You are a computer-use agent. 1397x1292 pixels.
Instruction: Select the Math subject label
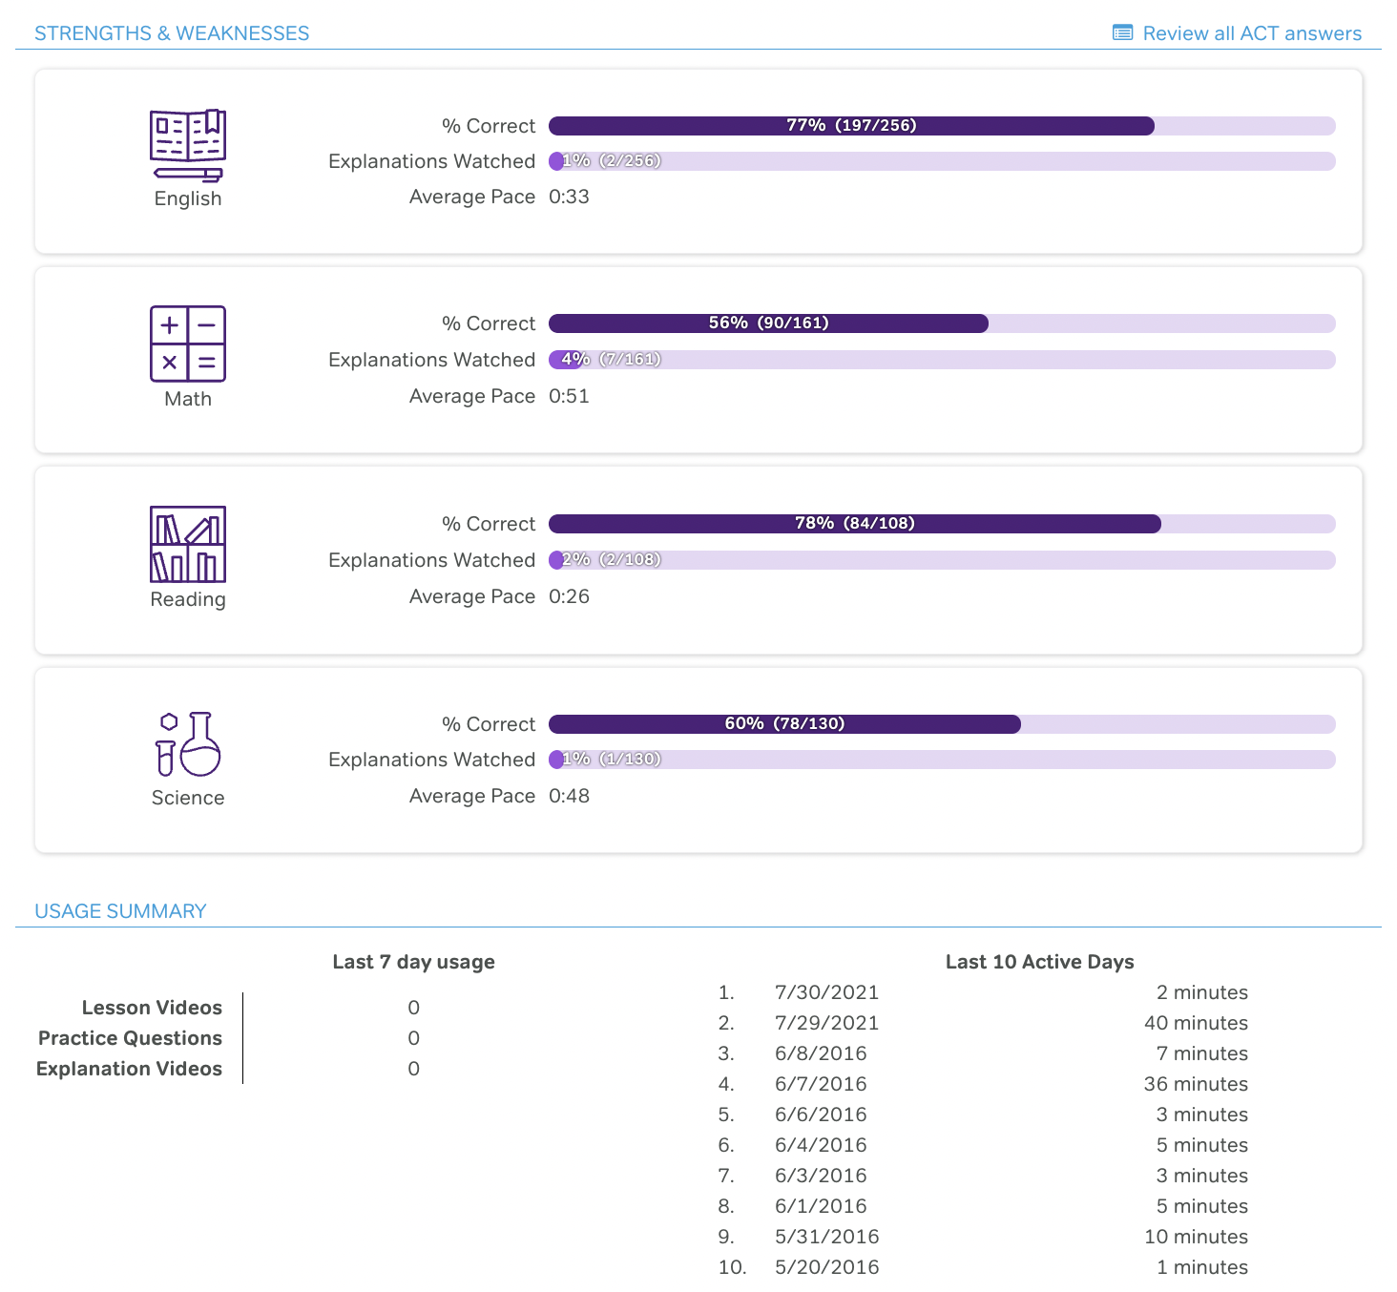pos(187,398)
